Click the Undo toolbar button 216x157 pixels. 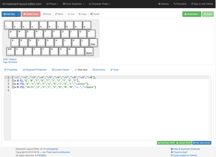click(x=48, y=14)
